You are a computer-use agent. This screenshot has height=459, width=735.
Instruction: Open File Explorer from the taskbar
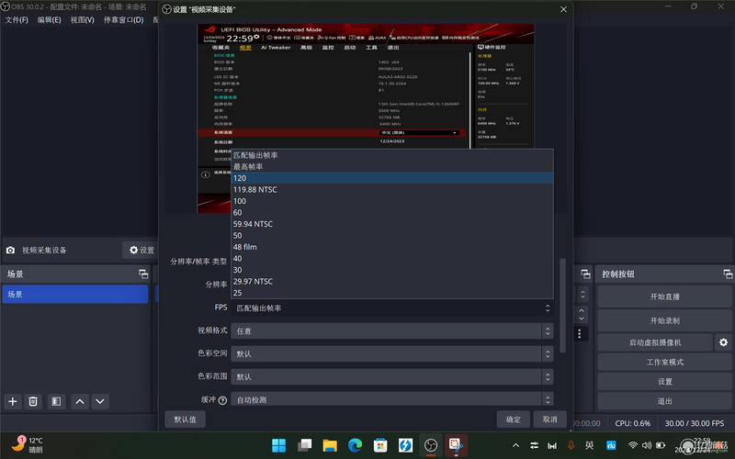(330, 445)
